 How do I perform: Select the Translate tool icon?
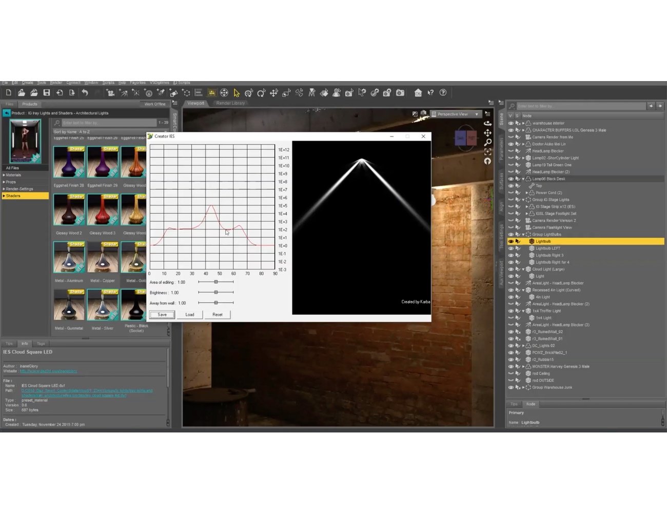click(274, 93)
